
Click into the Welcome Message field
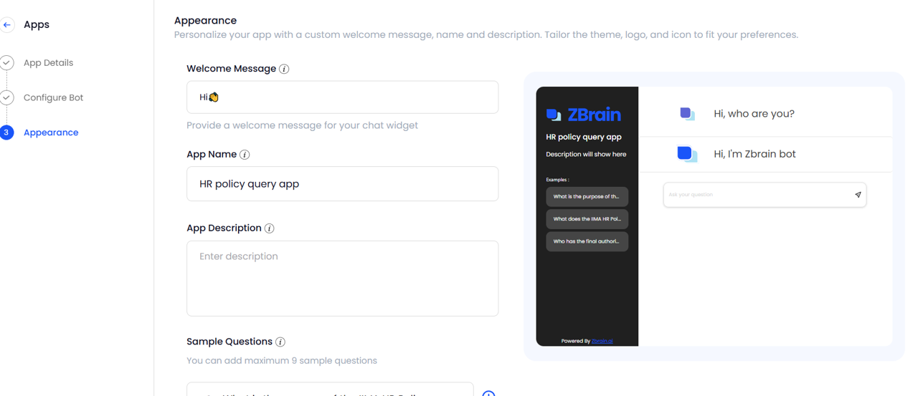pyautogui.click(x=342, y=97)
